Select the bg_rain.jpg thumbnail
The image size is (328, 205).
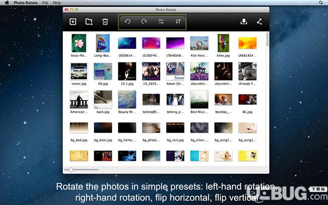tap(175, 127)
